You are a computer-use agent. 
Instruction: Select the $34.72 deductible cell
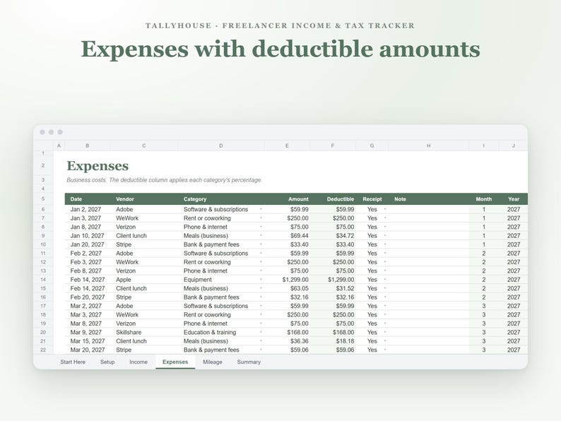point(333,236)
